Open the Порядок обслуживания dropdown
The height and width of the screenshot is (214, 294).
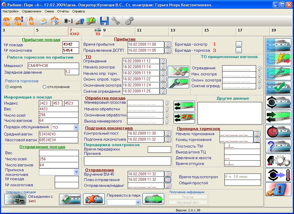76,127
